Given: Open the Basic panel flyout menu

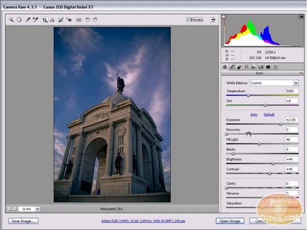Looking at the screenshot, I should (x=301, y=73).
